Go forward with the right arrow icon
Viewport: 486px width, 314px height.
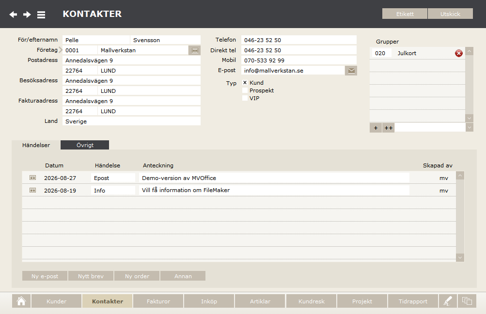(x=27, y=14)
